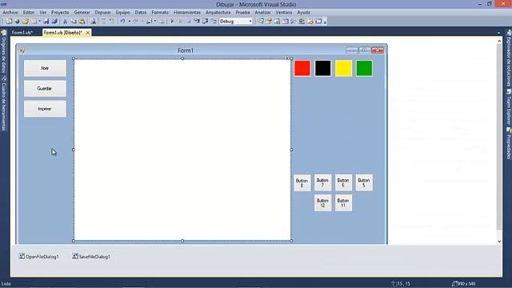Viewport: 512px width, 288px height.
Task: Switch to the Form1.vb code tab
Action: point(22,33)
